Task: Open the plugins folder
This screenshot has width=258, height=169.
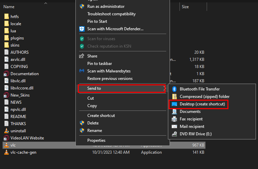Action: click(x=17, y=38)
